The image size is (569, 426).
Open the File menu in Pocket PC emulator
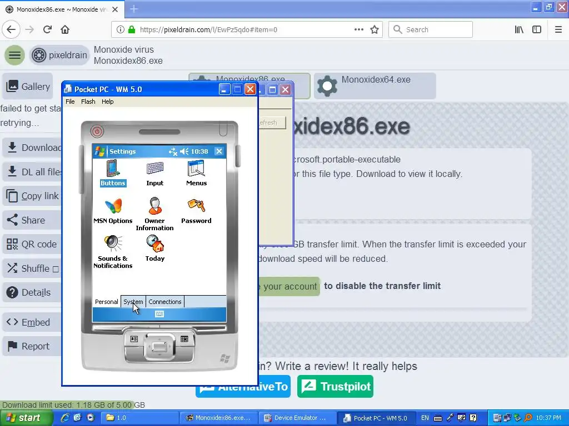coord(70,102)
